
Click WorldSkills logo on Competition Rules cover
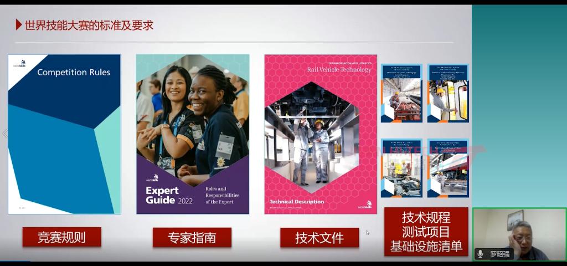[21, 63]
